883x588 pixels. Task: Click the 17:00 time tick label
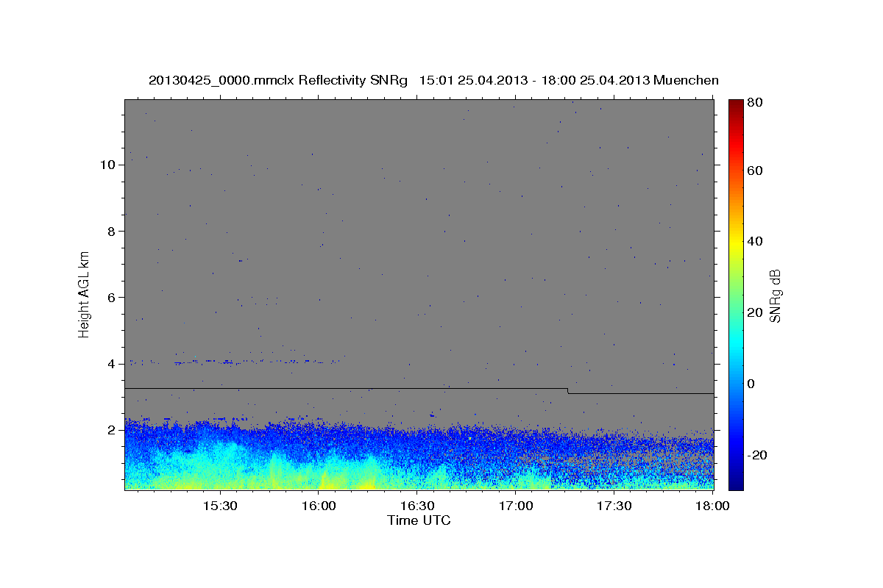click(517, 506)
